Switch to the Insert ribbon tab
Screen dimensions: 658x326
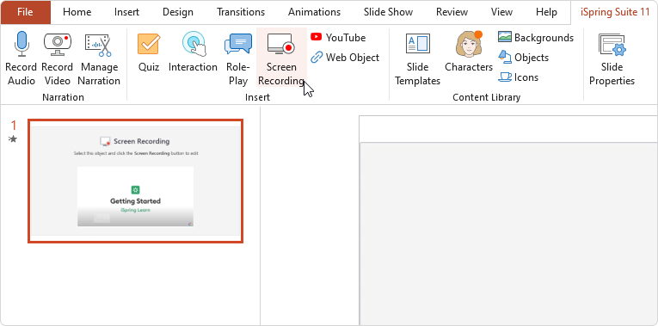click(x=126, y=12)
